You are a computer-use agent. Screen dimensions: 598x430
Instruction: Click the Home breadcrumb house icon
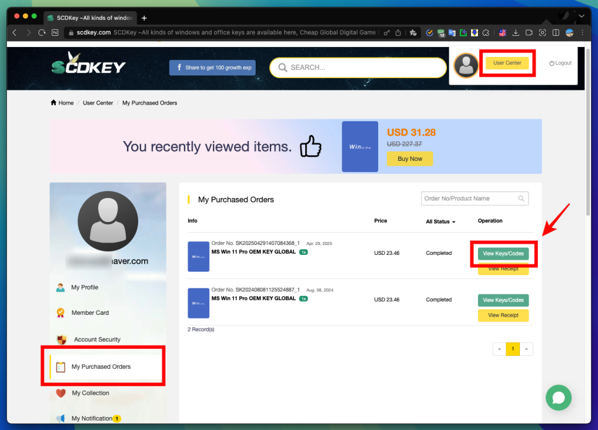point(53,103)
